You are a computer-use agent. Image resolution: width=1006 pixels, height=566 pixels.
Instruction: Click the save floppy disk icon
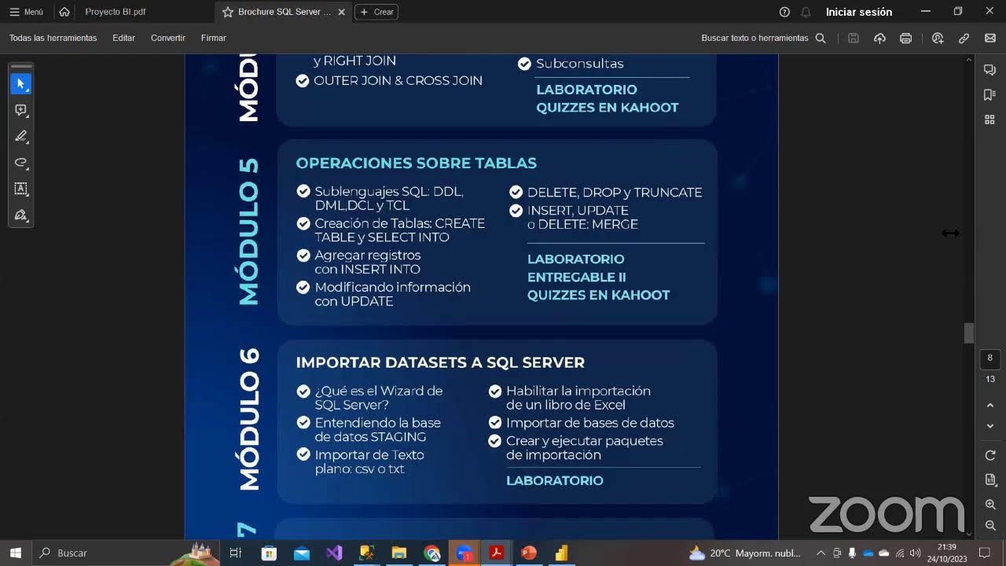coord(854,38)
